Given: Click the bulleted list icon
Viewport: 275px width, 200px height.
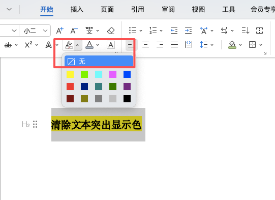Looking at the screenshot, I should click(133, 31).
